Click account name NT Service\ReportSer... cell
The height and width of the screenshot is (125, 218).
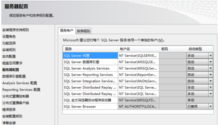138,75
